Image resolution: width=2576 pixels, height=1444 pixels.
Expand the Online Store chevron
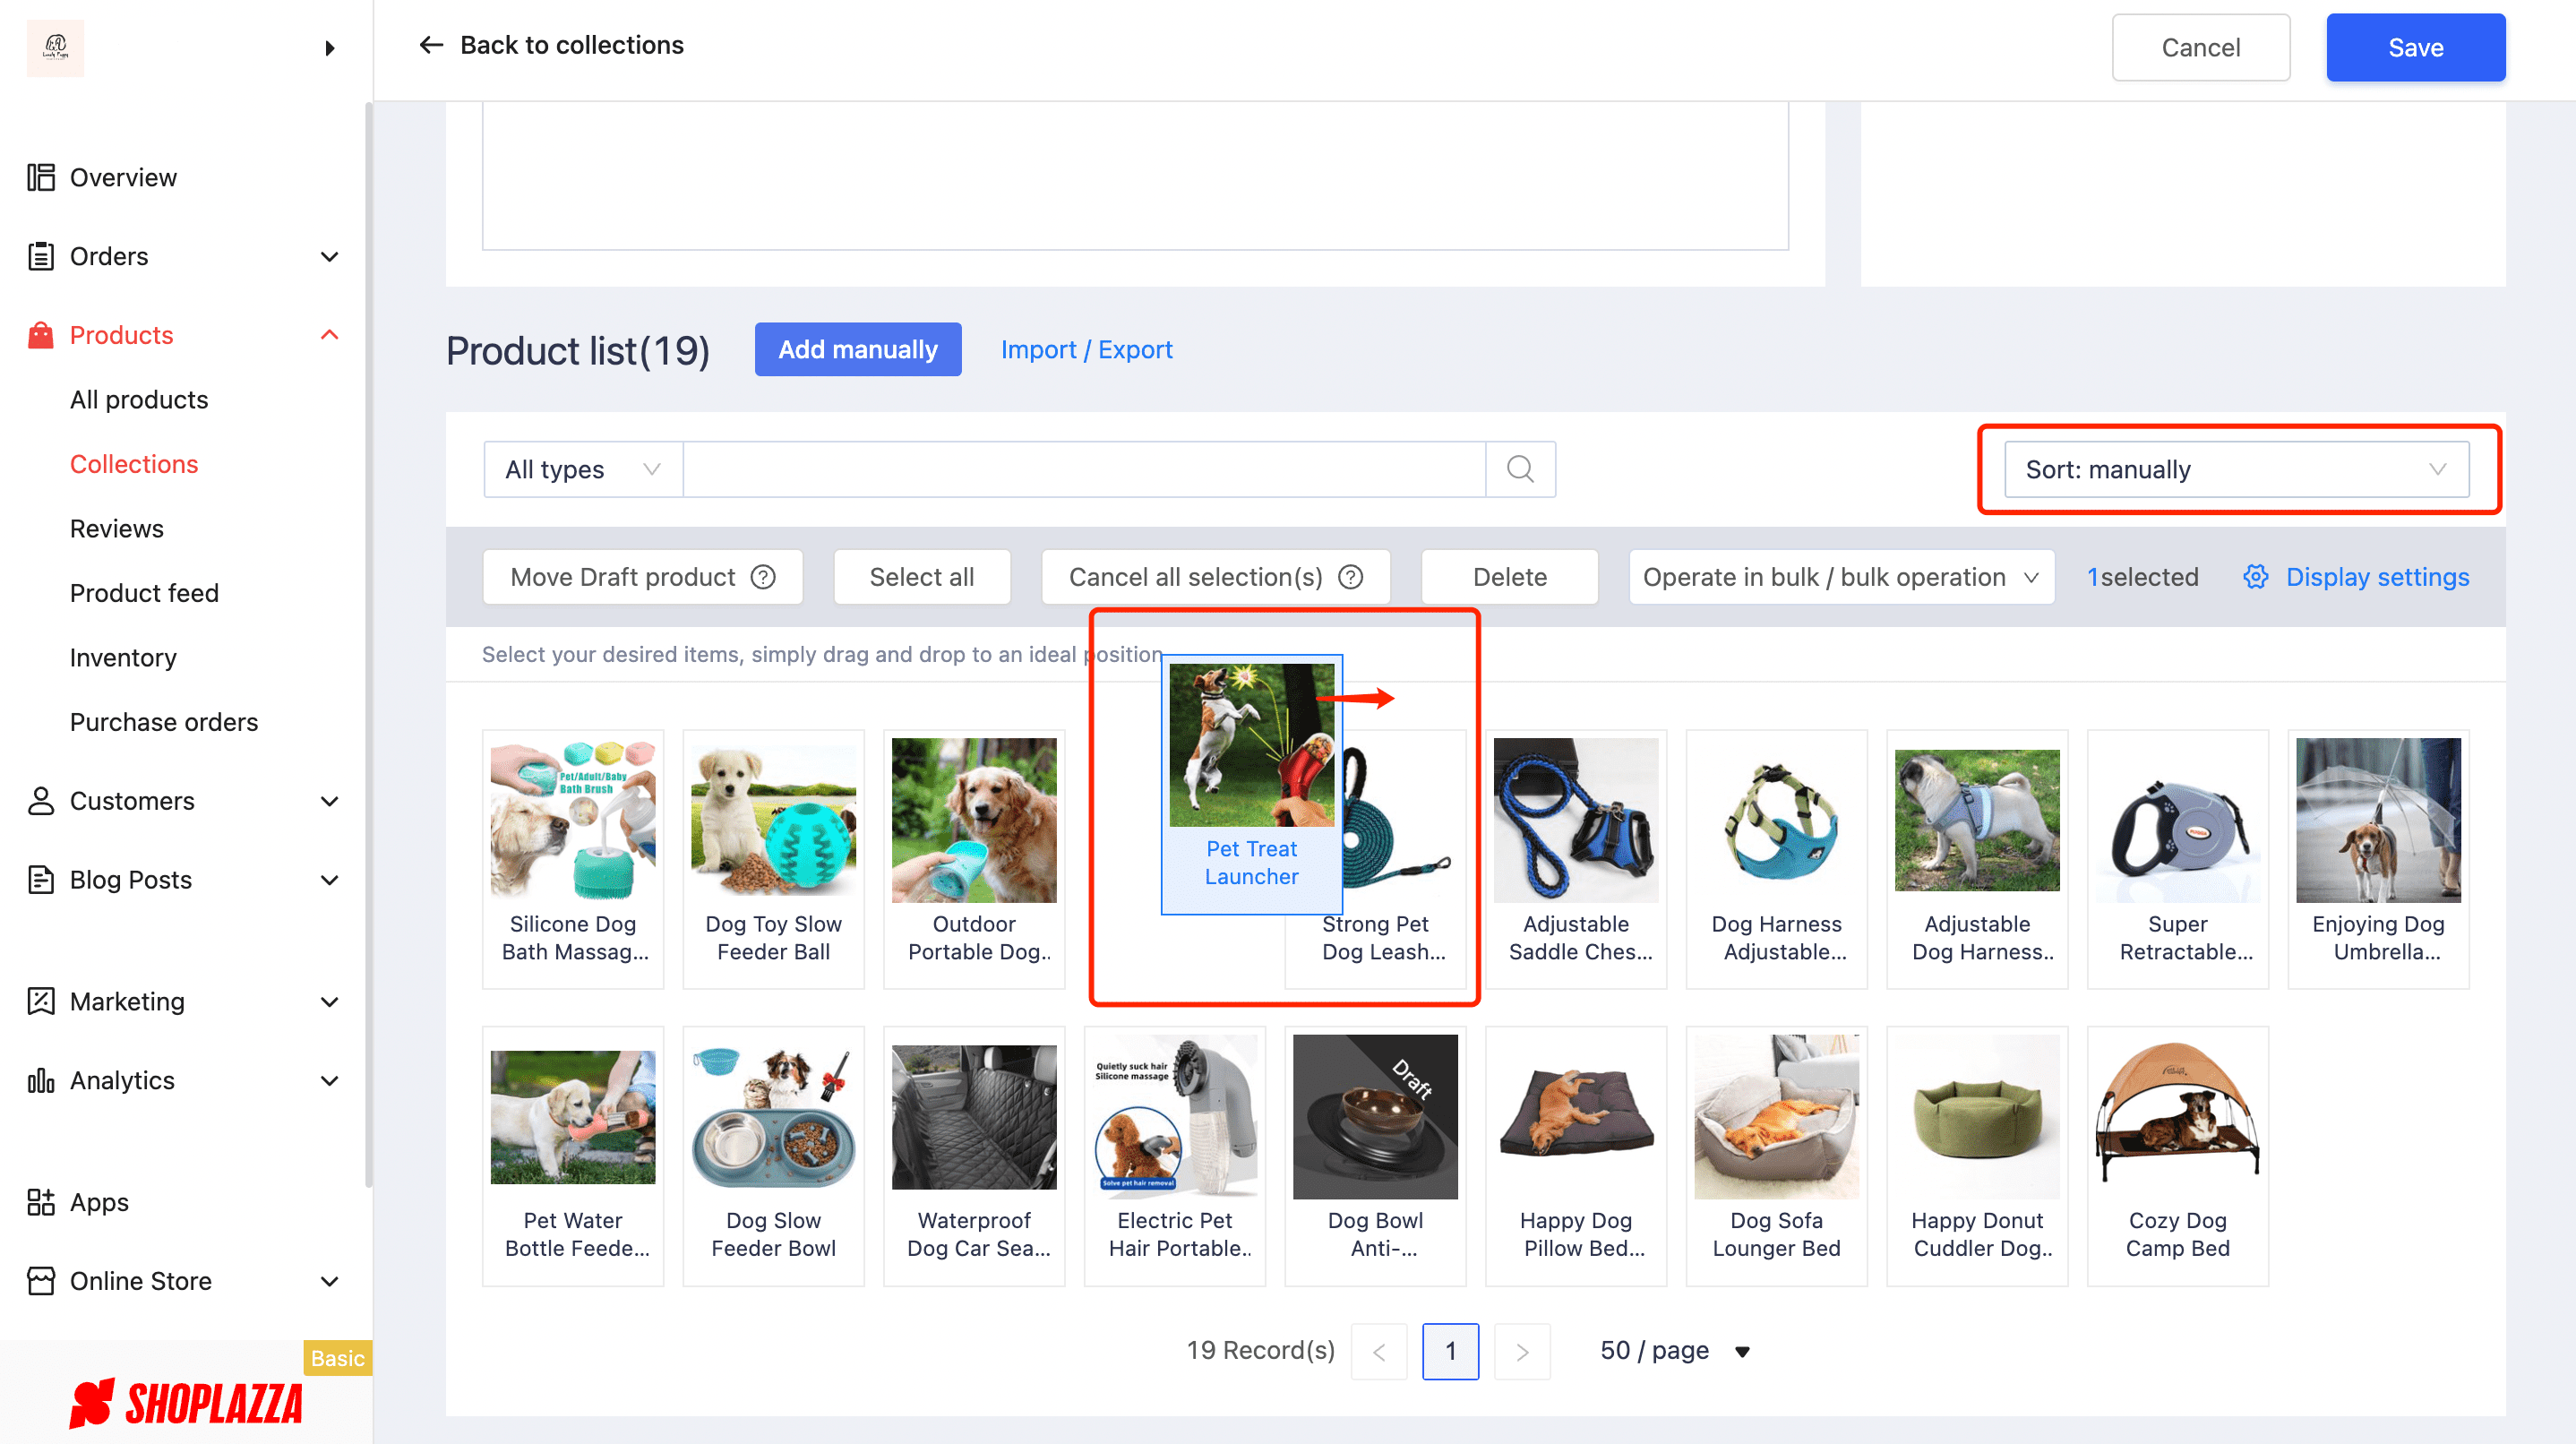coord(329,1281)
